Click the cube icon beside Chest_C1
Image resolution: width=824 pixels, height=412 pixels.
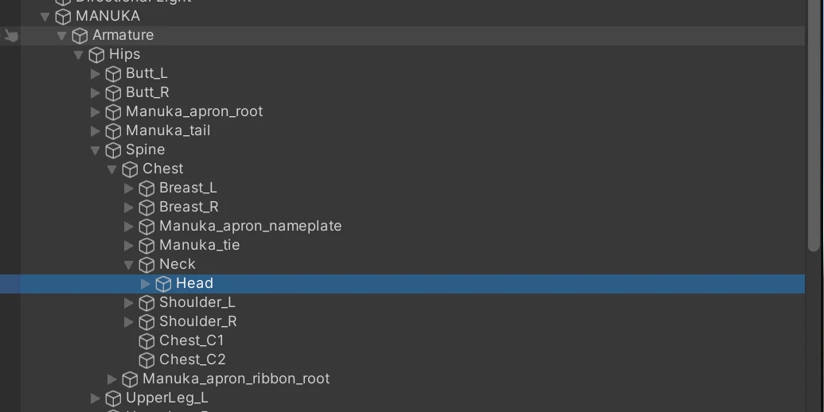click(146, 341)
